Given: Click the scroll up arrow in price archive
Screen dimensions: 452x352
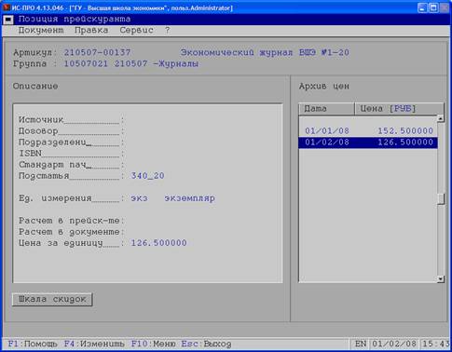Looking at the screenshot, I should pos(441,118).
